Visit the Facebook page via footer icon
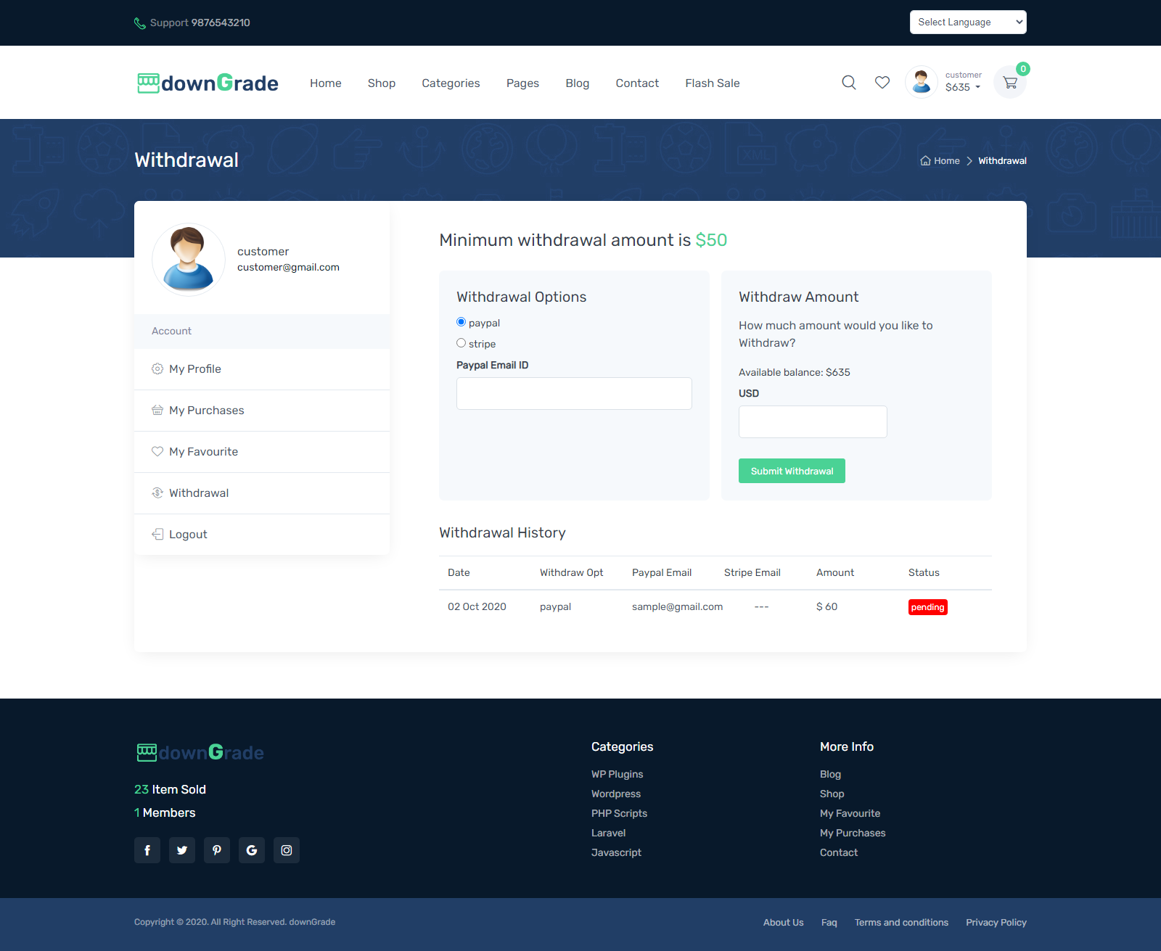The width and height of the screenshot is (1161, 951). pyautogui.click(x=147, y=850)
